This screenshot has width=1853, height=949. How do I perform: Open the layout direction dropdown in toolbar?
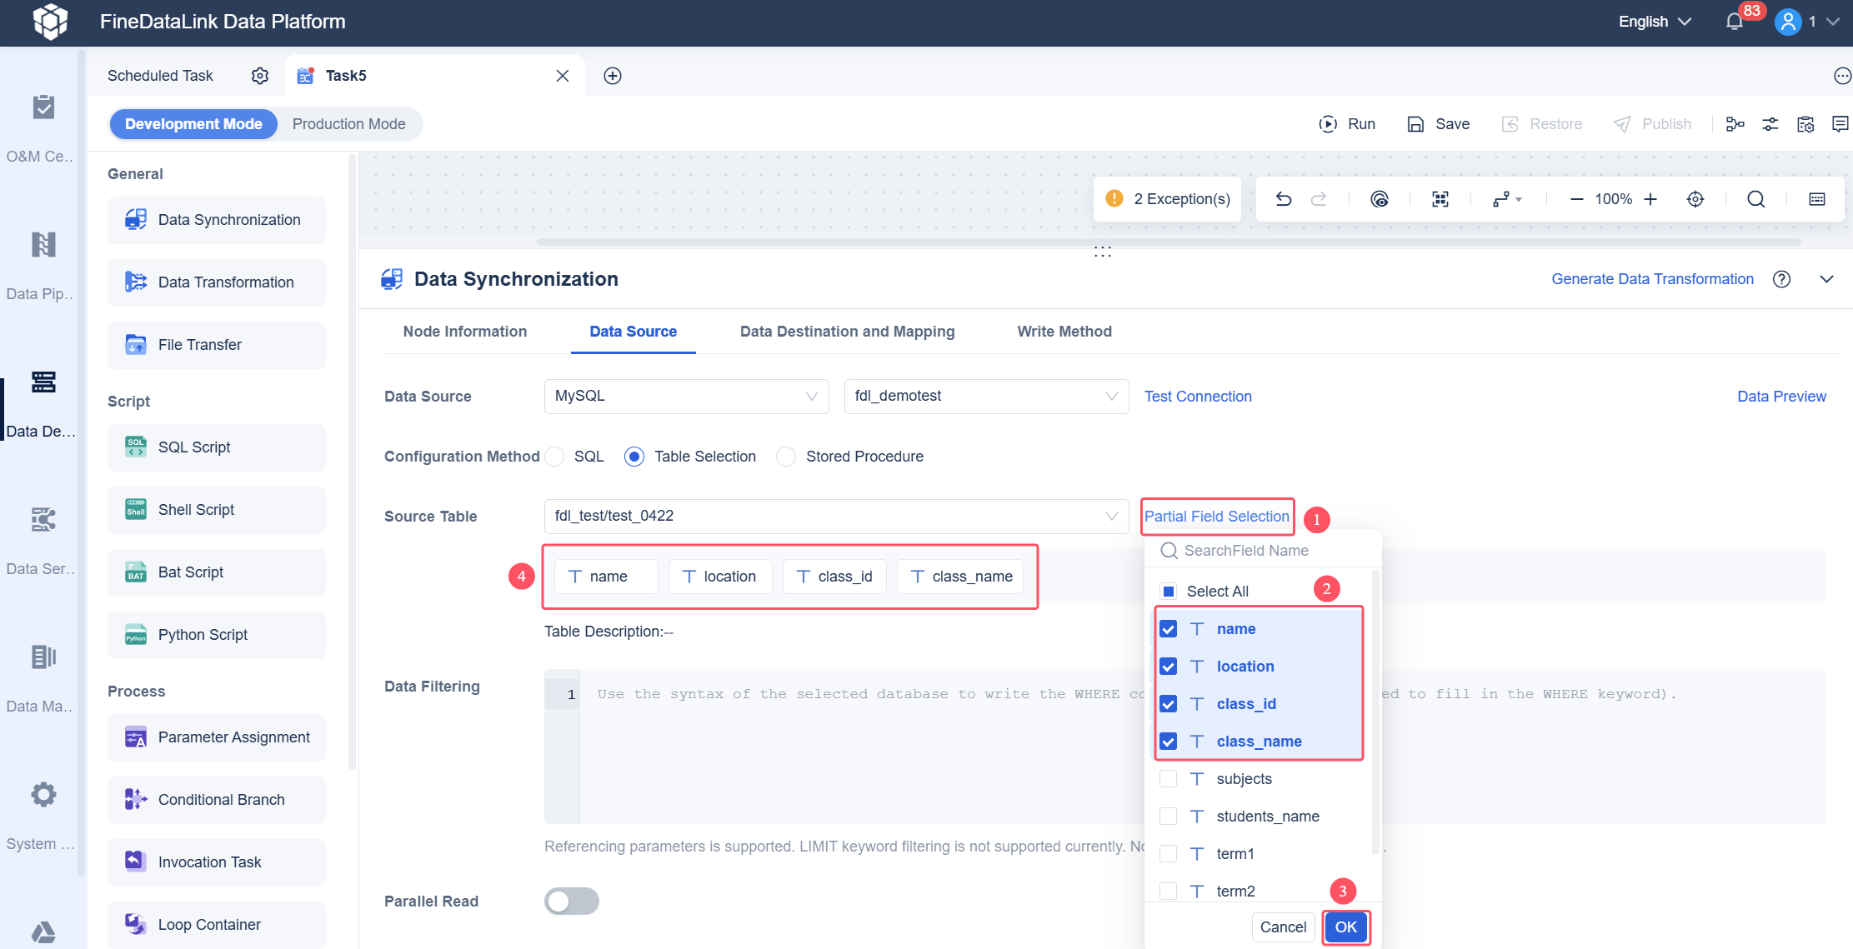point(1507,199)
